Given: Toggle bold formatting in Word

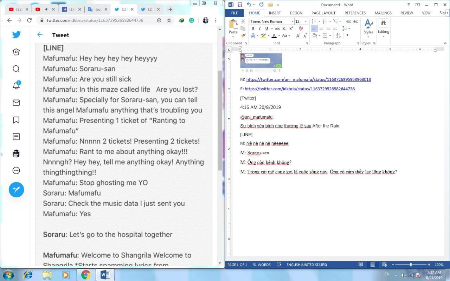Looking at the screenshot, I should pos(253,28).
